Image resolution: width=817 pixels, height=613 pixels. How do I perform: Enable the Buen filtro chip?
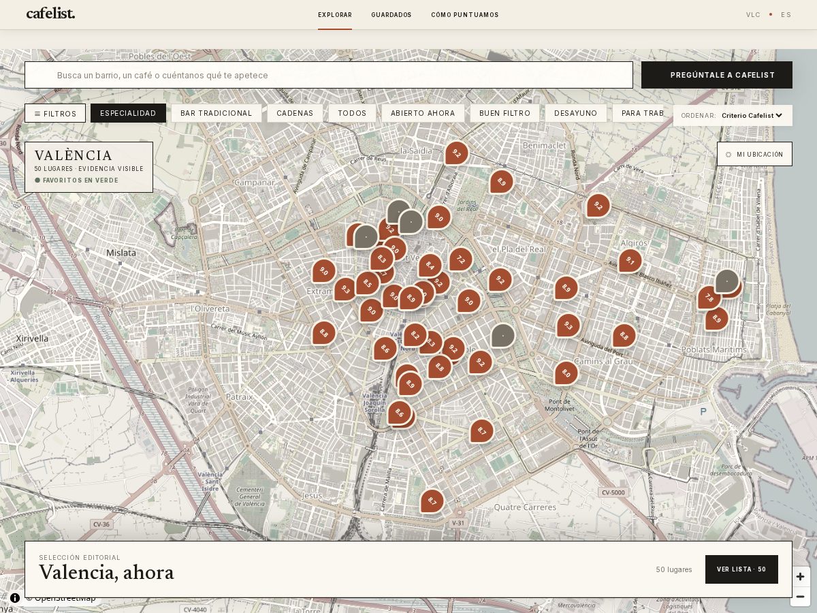coord(504,113)
